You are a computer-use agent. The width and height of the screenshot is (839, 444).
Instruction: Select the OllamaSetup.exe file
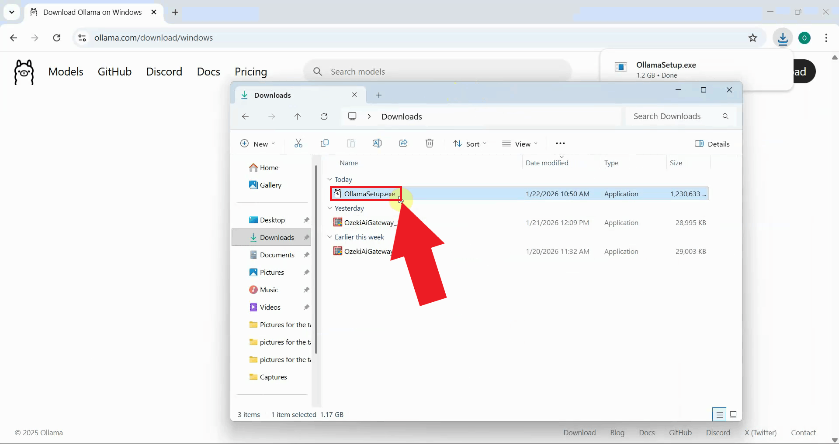369,194
